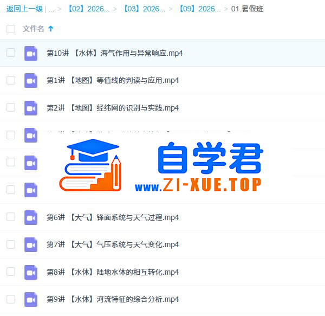
Task: Open file 第10讲 【水体】海气作用与异常响应.mp4
Action: point(115,53)
